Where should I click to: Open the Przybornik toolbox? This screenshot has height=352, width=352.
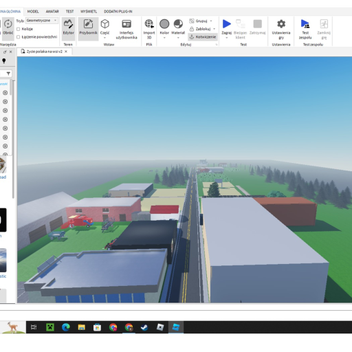click(88, 28)
